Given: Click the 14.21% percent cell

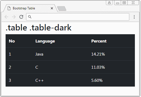Looking at the screenshot, I should (98, 54).
